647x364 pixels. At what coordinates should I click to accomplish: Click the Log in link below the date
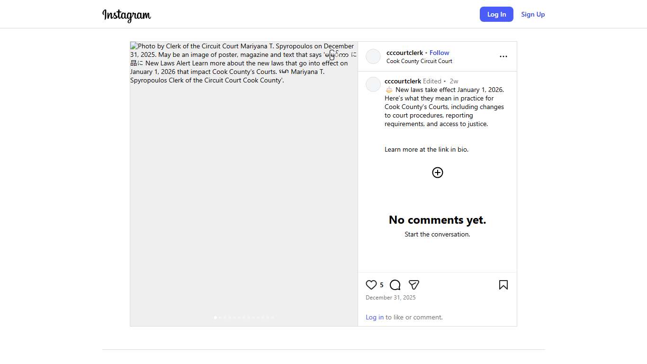point(374,317)
